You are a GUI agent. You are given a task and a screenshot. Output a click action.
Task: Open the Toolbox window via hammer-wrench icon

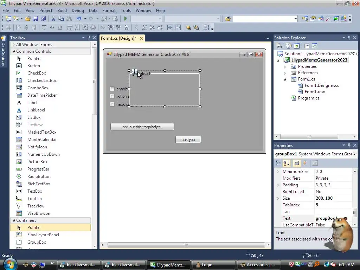pyautogui.click(x=328, y=19)
